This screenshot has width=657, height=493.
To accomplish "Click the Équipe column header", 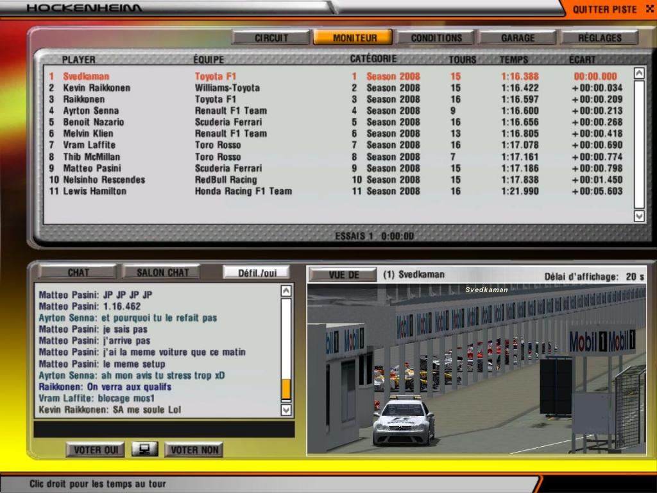I will [209, 60].
